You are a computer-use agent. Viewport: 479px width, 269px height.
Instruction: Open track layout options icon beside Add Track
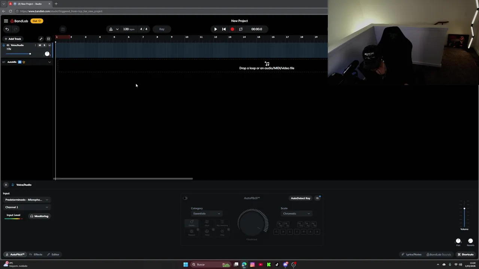48,39
